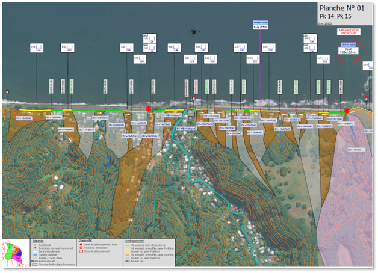Viewport: 378px width, 273px height.
Task: Click the red vertical OH-PK label near the river
Action: click(x=196, y=87)
